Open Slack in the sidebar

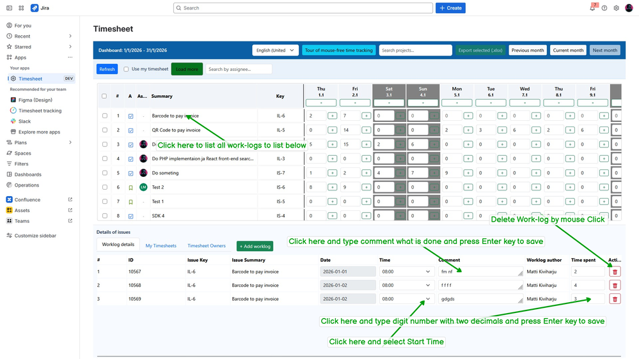click(24, 121)
